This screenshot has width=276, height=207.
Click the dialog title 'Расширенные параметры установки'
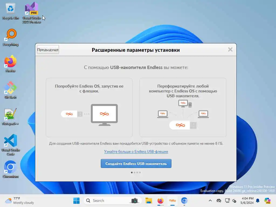[x=136, y=50]
